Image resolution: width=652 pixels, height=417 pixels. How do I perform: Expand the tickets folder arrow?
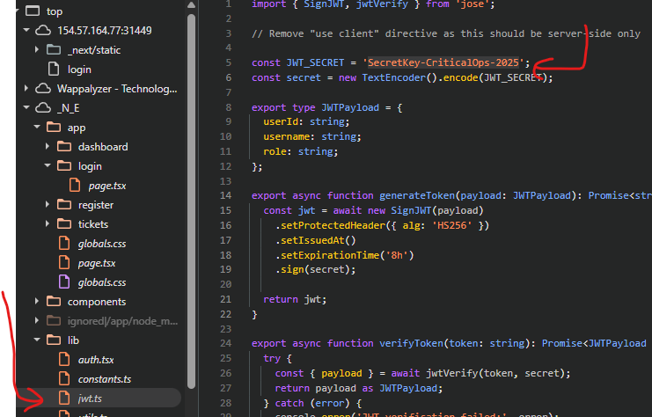coord(48,223)
